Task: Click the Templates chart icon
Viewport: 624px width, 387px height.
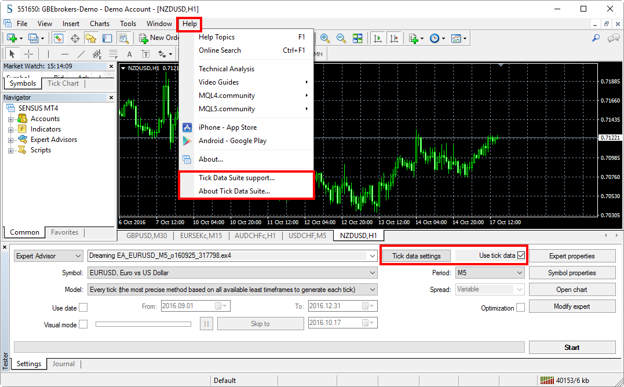Action: click(x=455, y=38)
